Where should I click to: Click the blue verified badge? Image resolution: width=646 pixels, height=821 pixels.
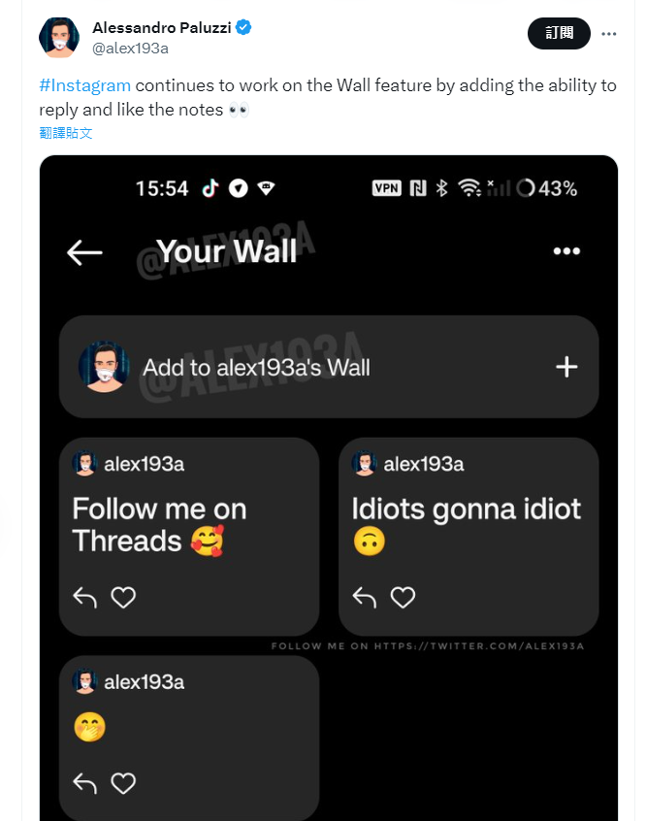coord(243,27)
